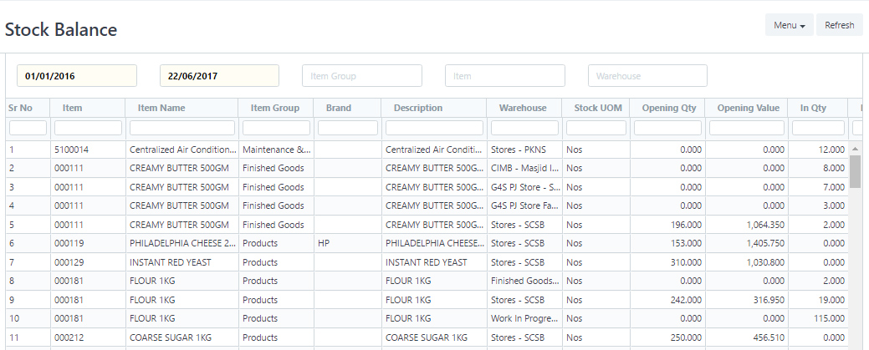This screenshot has width=869, height=350.
Task: Click the Warehouse filter input
Action: (647, 76)
